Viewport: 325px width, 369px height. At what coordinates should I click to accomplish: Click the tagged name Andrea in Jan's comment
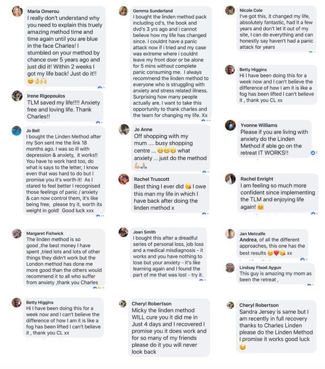click(248, 240)
